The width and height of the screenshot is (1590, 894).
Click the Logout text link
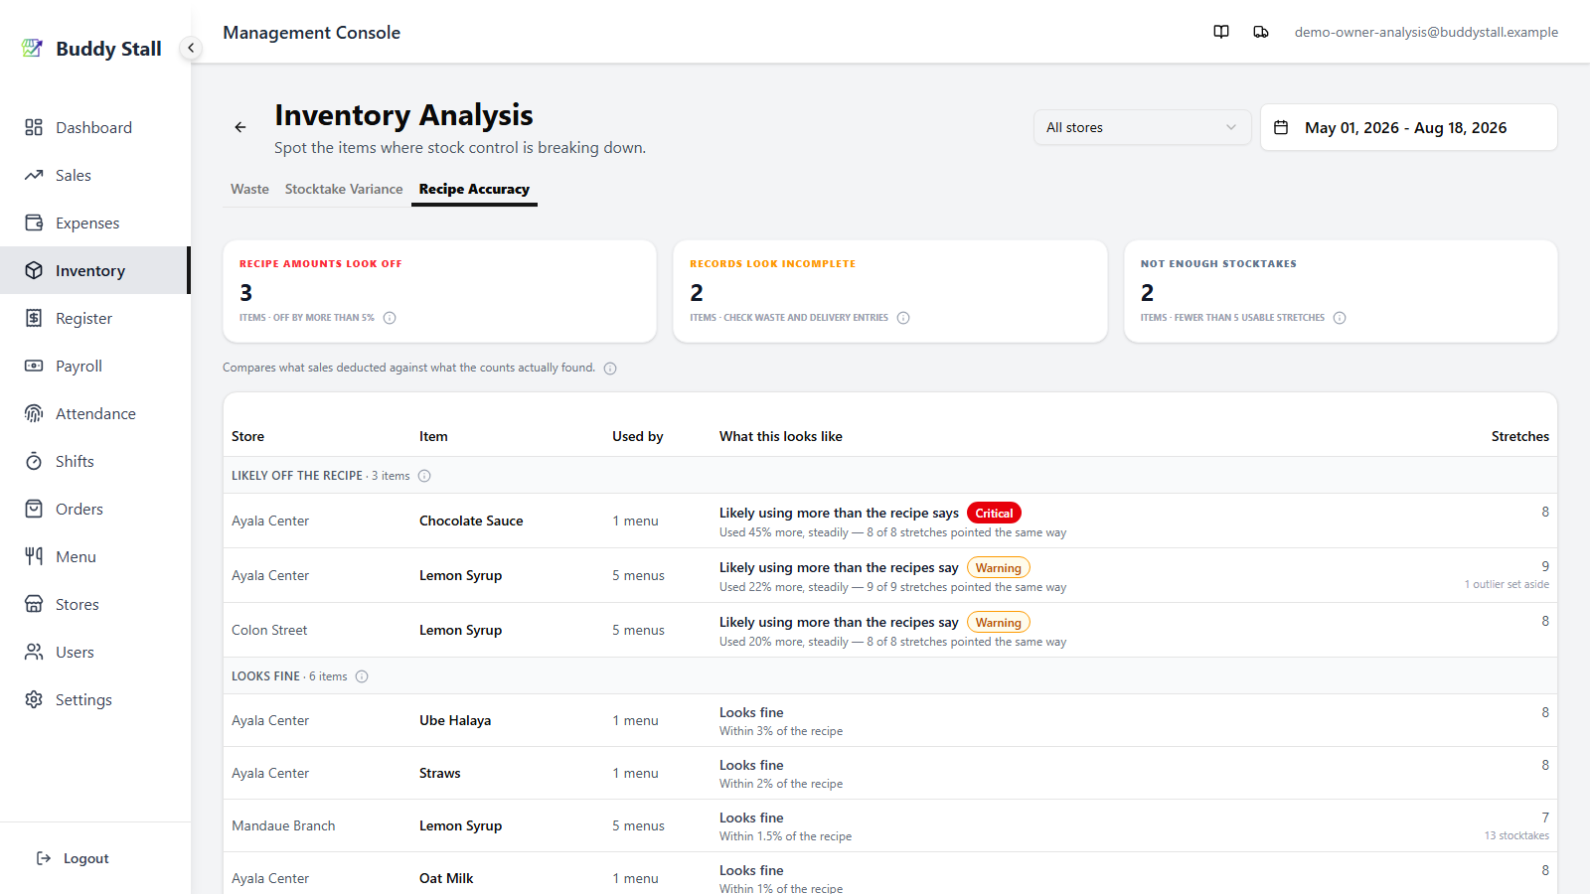pyautogui.click(x=86, y=859)
